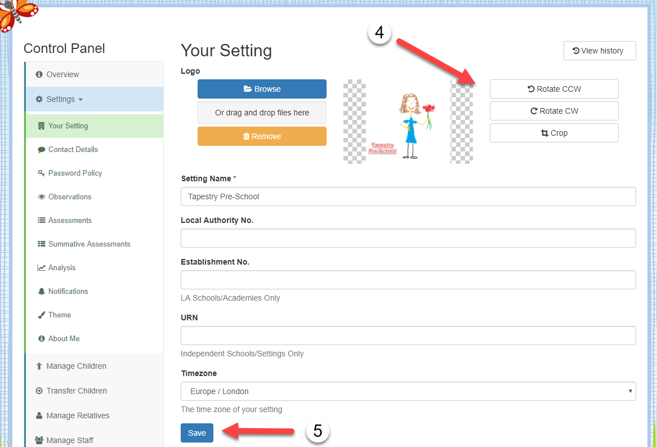Click Browse to upload a logo

[x=262, y=89]
